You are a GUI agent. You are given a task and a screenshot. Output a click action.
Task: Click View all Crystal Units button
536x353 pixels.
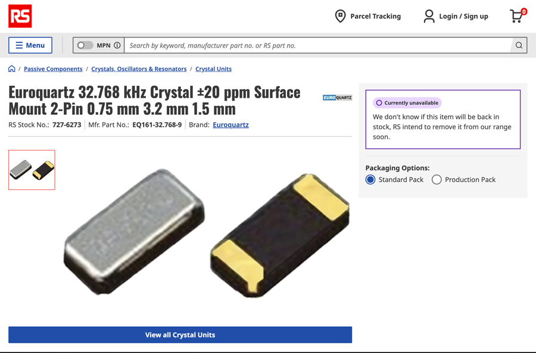point(180,335)
